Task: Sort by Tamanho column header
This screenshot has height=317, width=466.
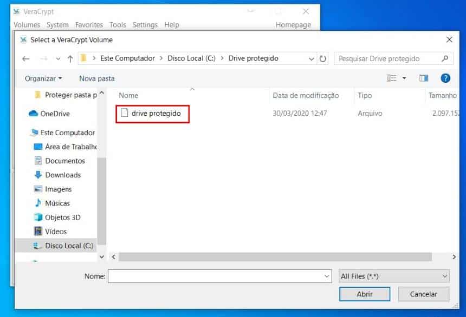Action: pos(443,95)
